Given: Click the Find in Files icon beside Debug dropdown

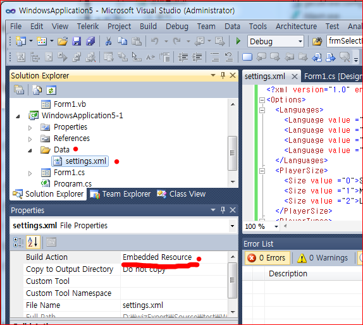Looking at the screenshot, I should [317, 42].
